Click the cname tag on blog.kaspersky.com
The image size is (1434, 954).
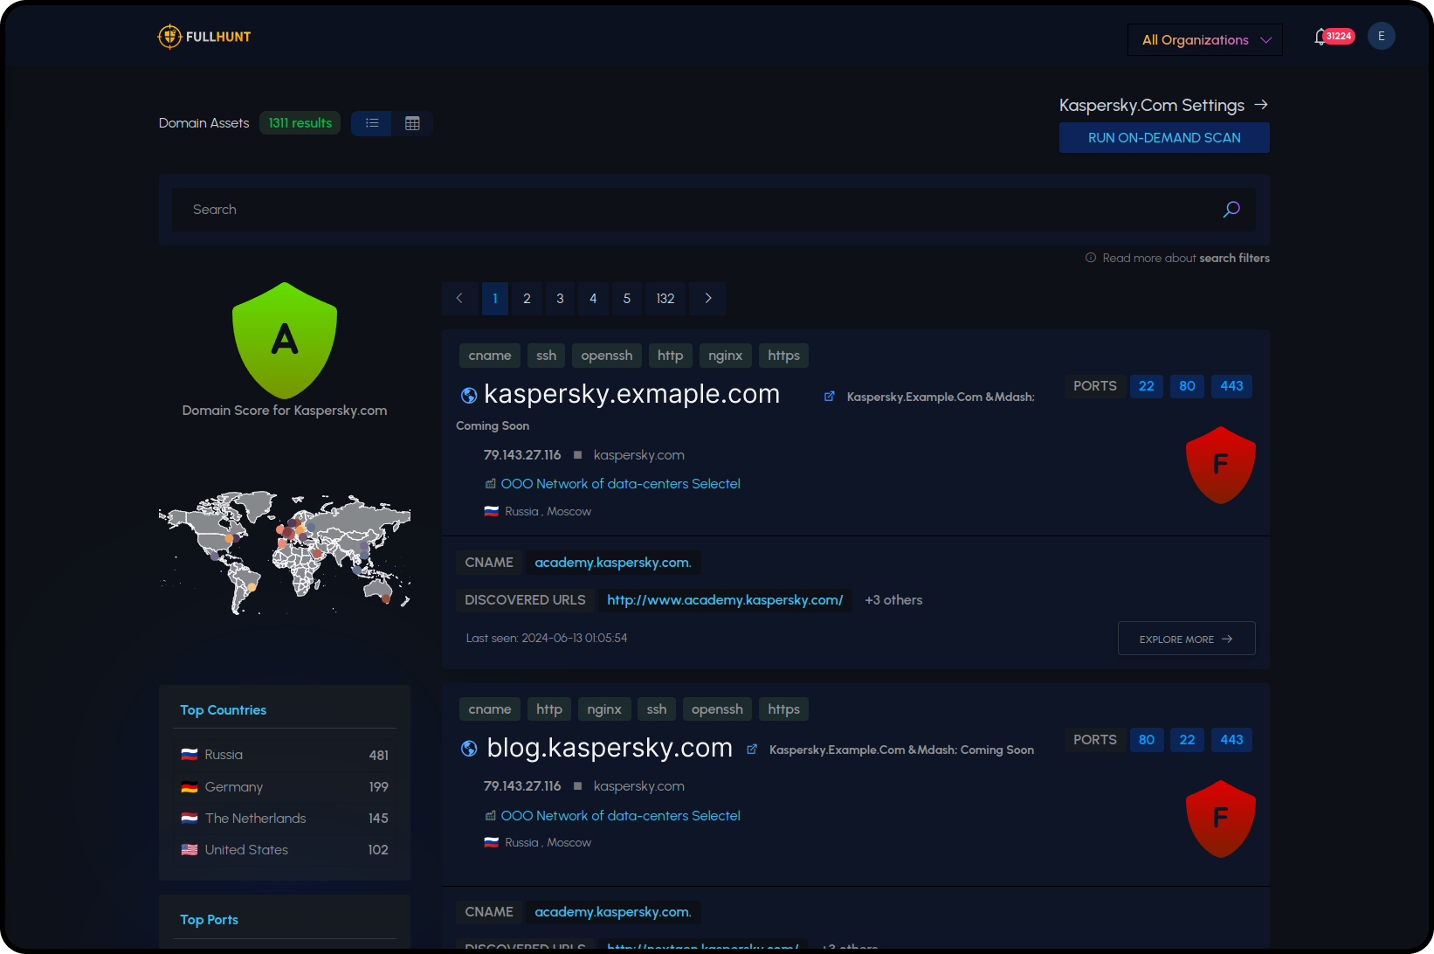[x=490, y=709]
